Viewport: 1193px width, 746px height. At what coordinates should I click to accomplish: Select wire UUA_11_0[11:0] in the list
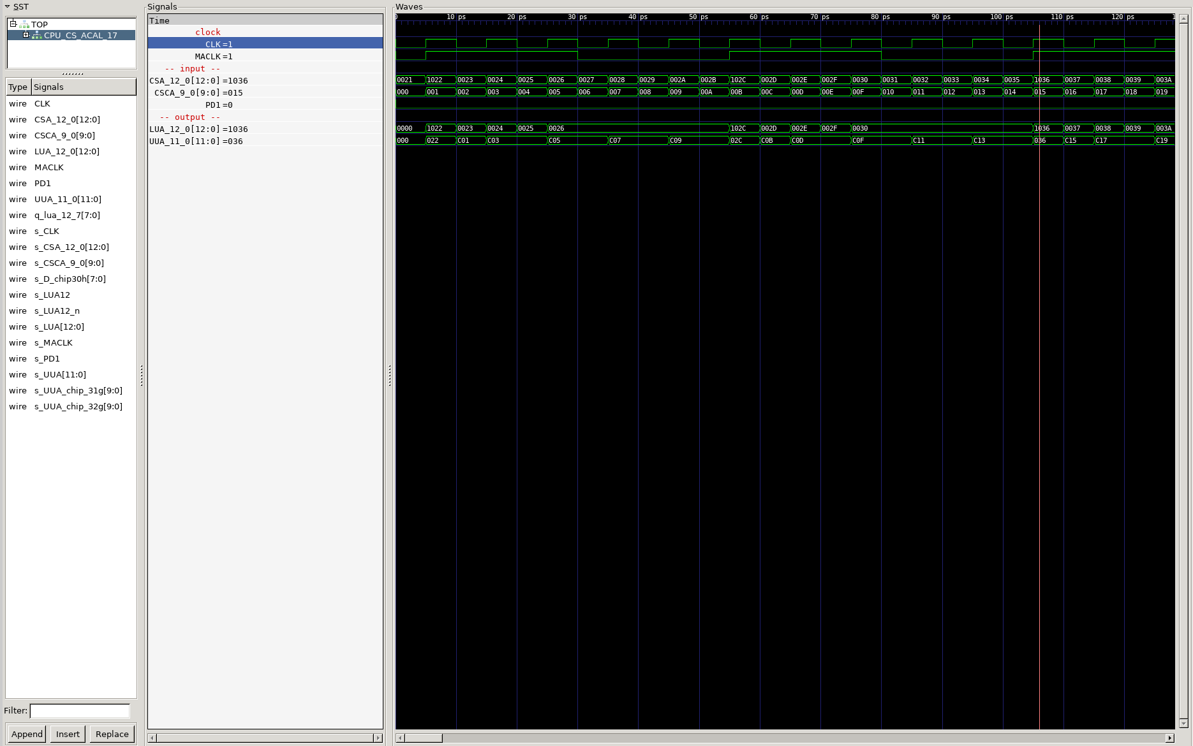click(71, 199)
